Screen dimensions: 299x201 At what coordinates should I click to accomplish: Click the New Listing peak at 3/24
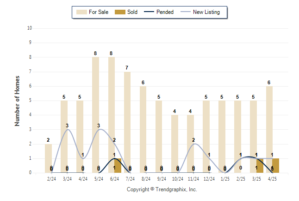point(68,129)
